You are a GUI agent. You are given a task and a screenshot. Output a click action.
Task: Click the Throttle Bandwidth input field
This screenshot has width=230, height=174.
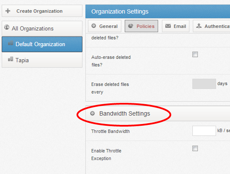[204, 131]
